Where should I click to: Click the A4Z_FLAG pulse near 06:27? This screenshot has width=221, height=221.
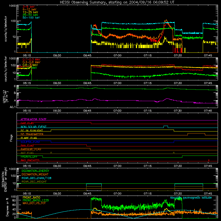[51, 153]
